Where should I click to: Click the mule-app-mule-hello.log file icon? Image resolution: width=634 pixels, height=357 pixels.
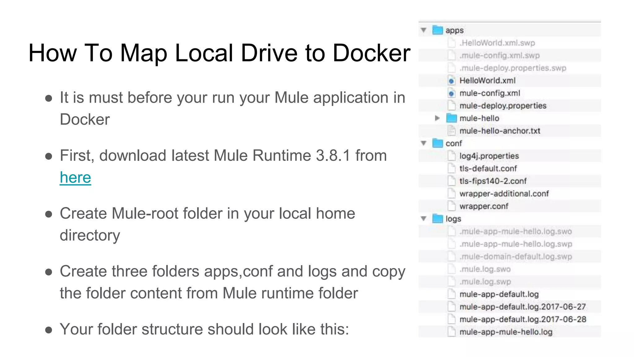(452, 332)
